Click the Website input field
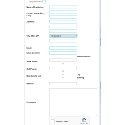The image size is (125, 125). click(63, 84)
